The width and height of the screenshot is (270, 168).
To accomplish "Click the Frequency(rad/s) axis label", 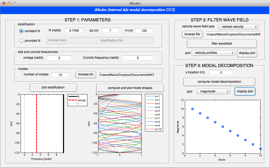I will [41, 159].
